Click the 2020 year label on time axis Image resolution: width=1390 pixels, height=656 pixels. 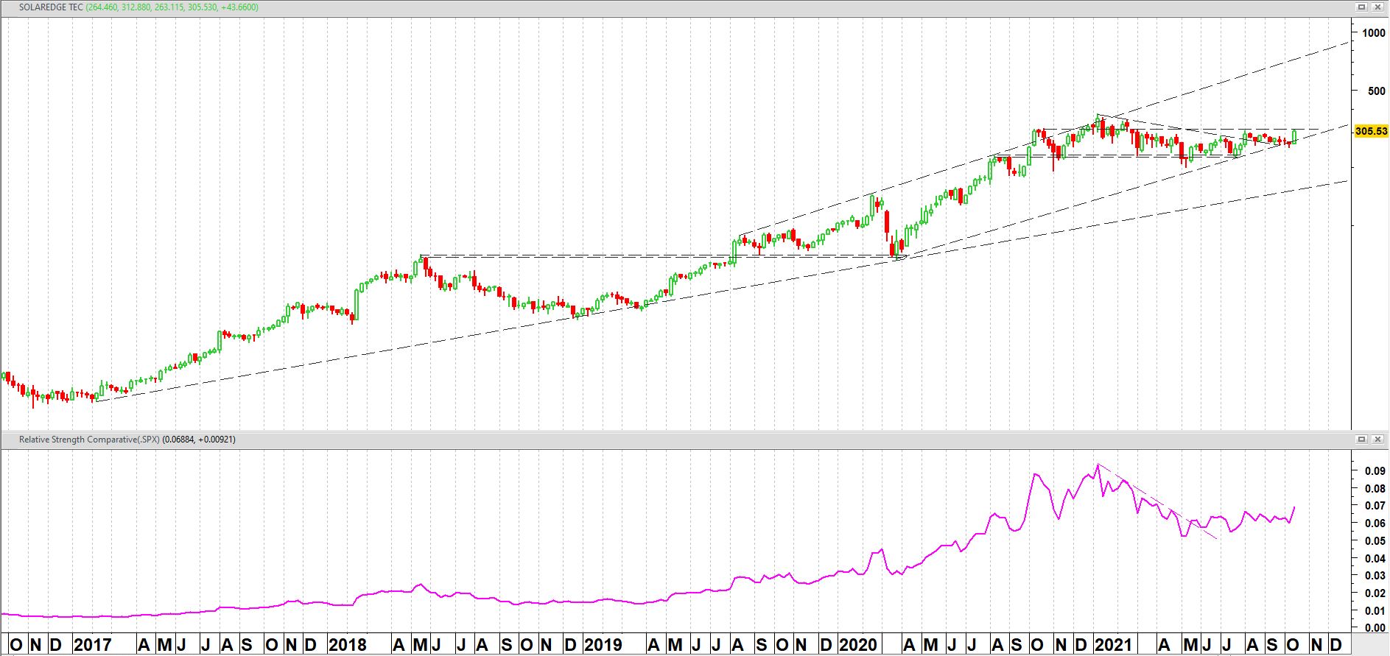858,646
